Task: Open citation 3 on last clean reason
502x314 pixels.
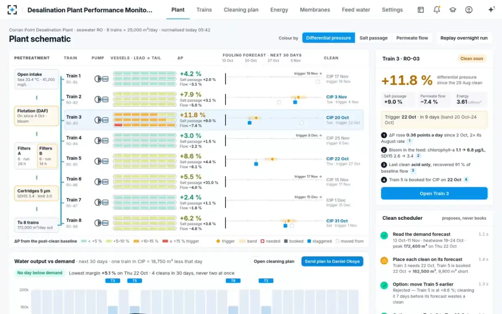Action: [x=413, y=170]
